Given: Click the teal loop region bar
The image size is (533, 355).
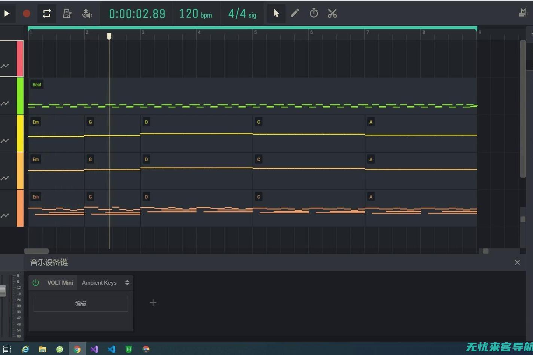Looking at the screenshot, I should tap(253, 28).
